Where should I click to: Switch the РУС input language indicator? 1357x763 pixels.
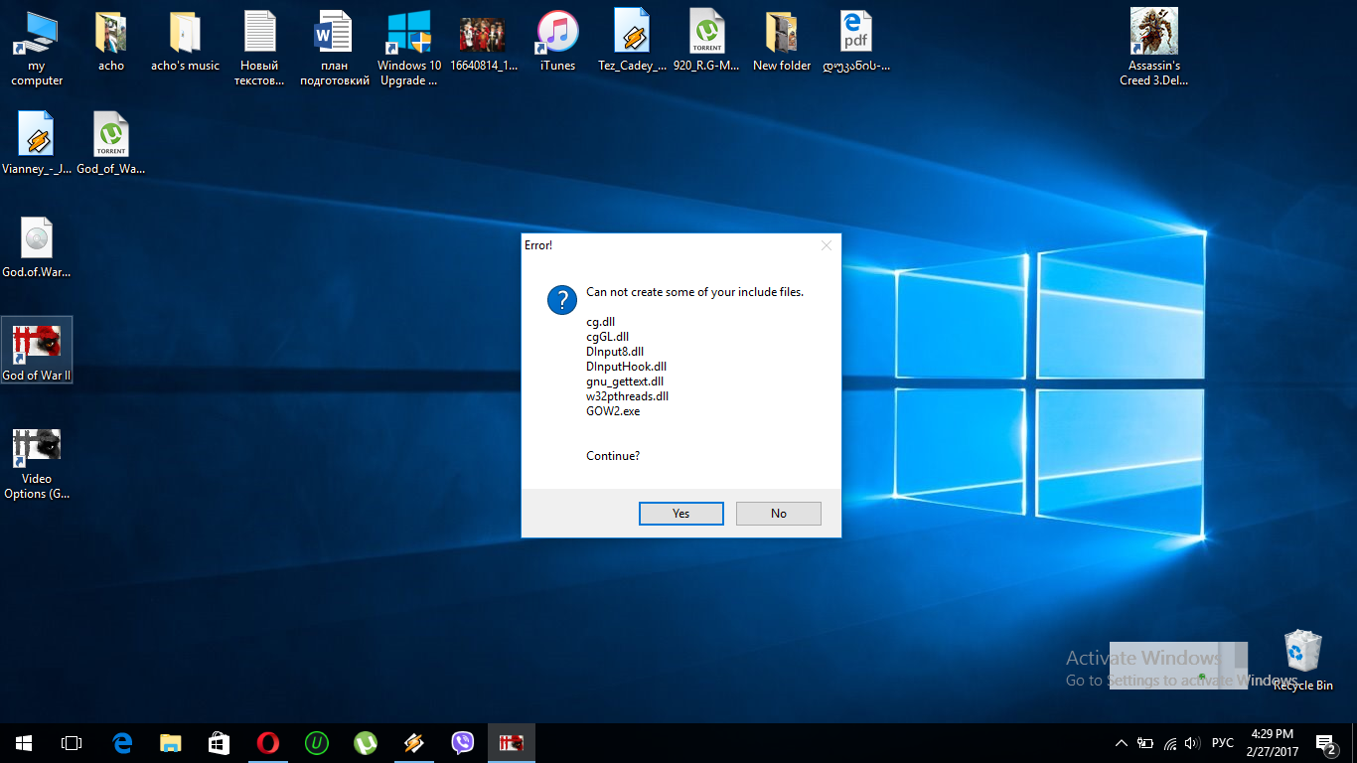[1223, 743]
